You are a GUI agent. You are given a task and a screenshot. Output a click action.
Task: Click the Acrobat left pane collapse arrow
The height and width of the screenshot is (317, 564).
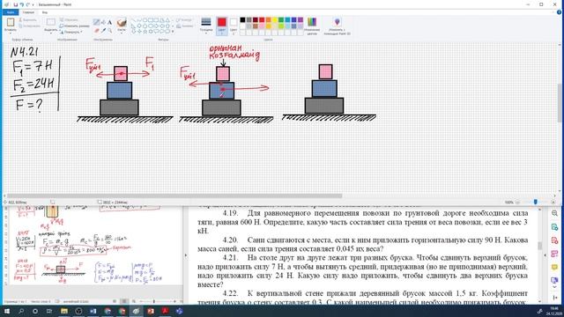(186, 255)
